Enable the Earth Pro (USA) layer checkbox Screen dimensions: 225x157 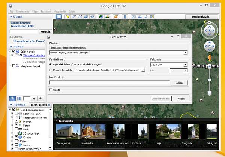click(16, 113)
